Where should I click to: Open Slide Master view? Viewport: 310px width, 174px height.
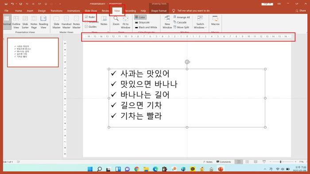click(x=56, y=22)
